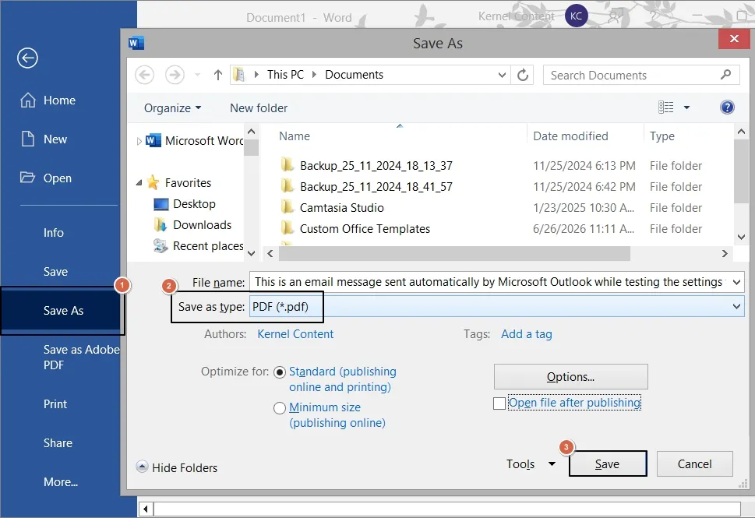755x518 pixels.
Task: Click This PC in the address path
Action: point(285,75)
